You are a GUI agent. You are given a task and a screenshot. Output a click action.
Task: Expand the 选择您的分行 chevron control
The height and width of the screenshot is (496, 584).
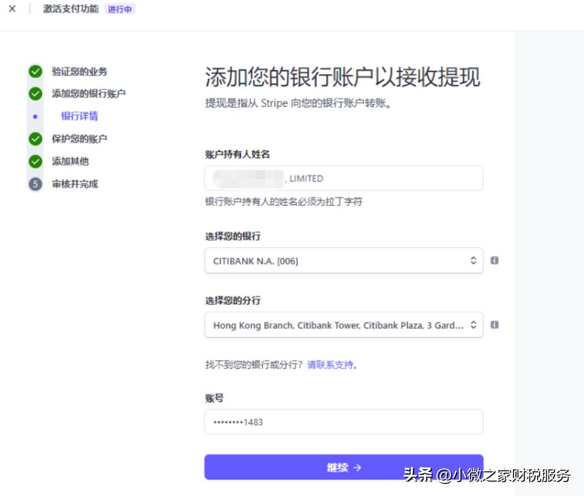[x=473, y=325]
